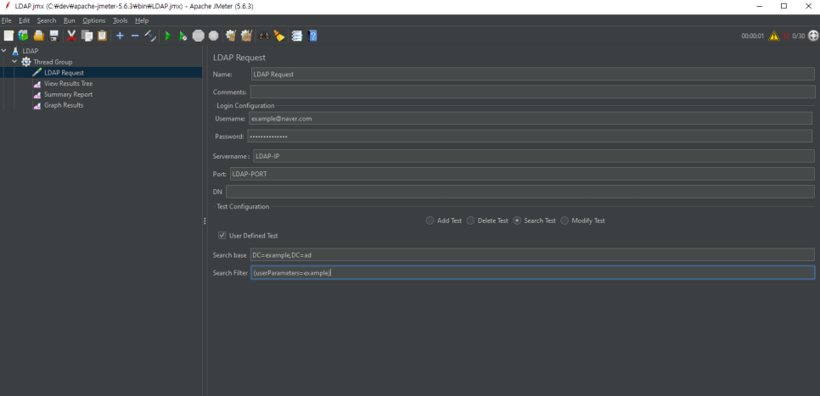Save the test plan with floppy icon

53,36
